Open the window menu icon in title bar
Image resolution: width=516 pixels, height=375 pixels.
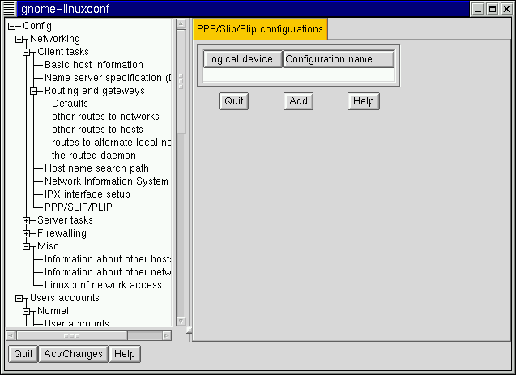point(10,9)
